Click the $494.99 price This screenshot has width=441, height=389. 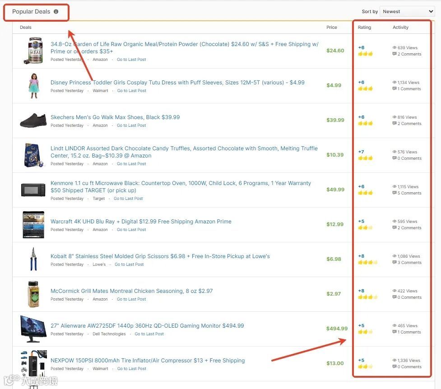click(337, 329)
